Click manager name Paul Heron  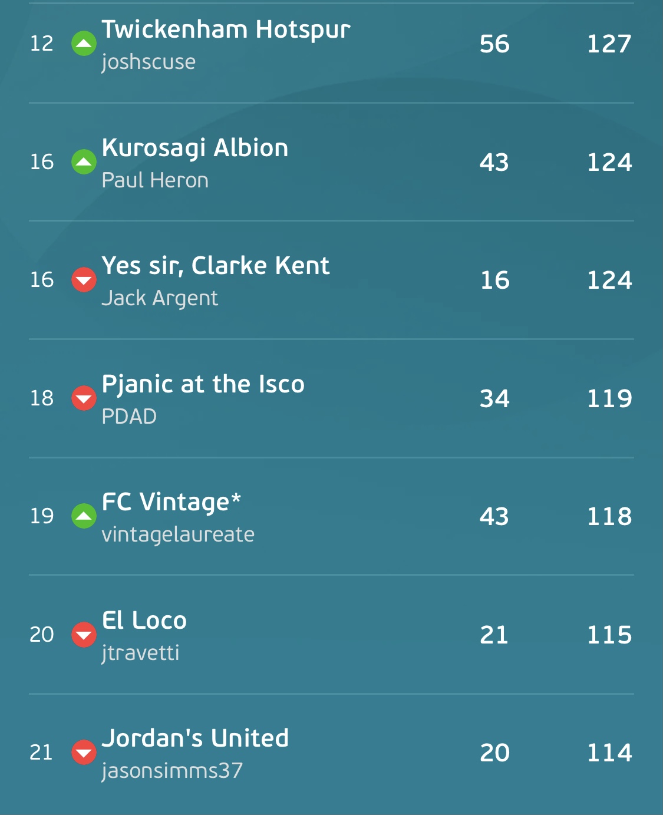click(155, 180)
